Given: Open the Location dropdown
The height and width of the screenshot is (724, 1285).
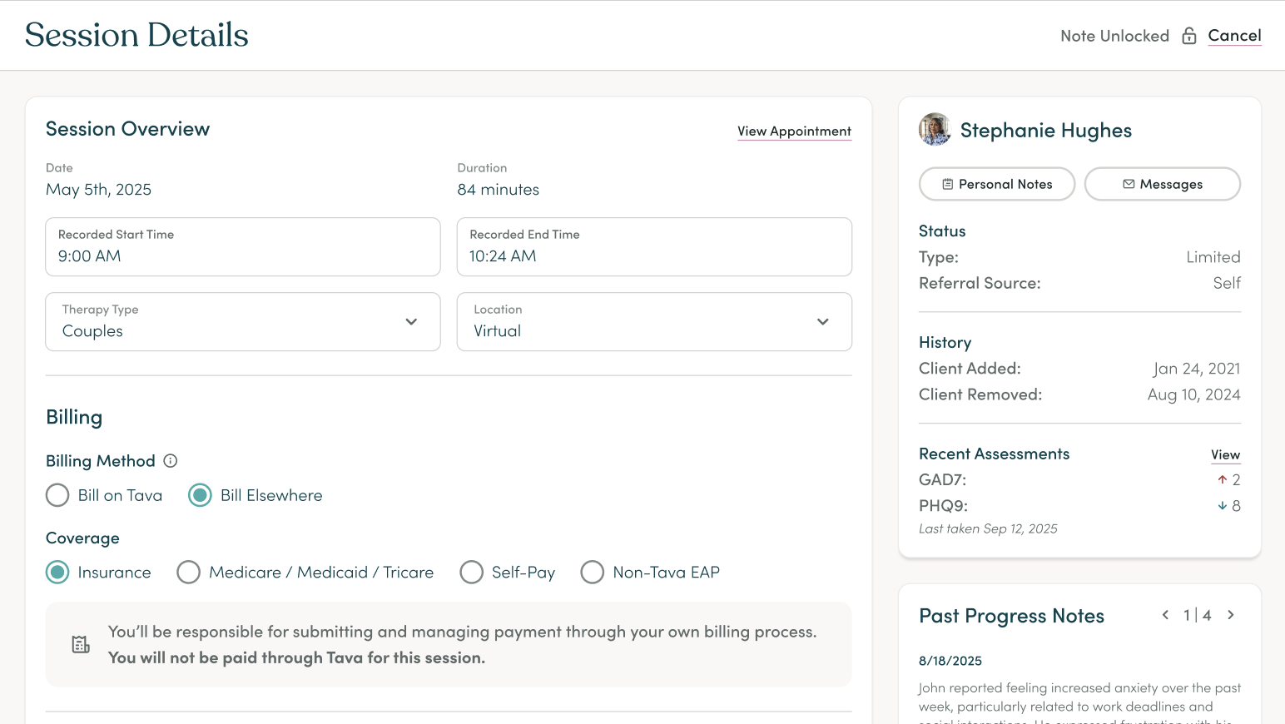Looking at the screenshot, I should pyautogui.click(x=654, y=322).
